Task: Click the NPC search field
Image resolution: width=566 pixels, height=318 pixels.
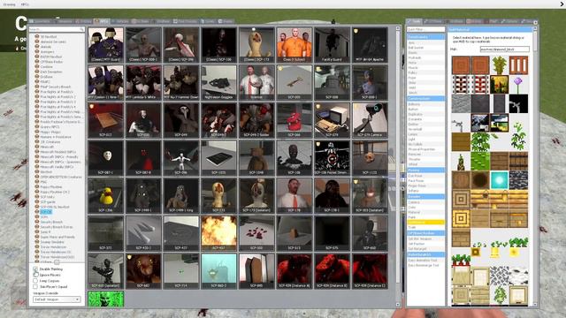Action: (57, 29)
